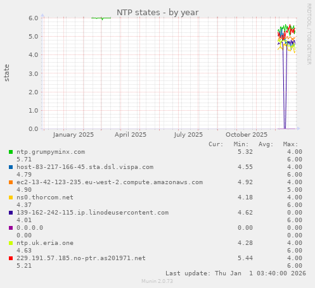Click the 4.28 value for ntp.uk.eria.one
Viewport: 315px width, 288px height.
[245, 243]
